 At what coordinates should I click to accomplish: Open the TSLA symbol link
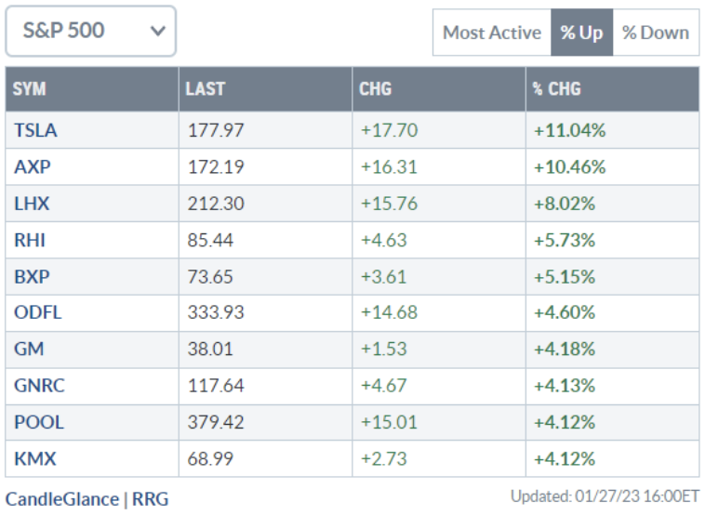coord(35,130)
